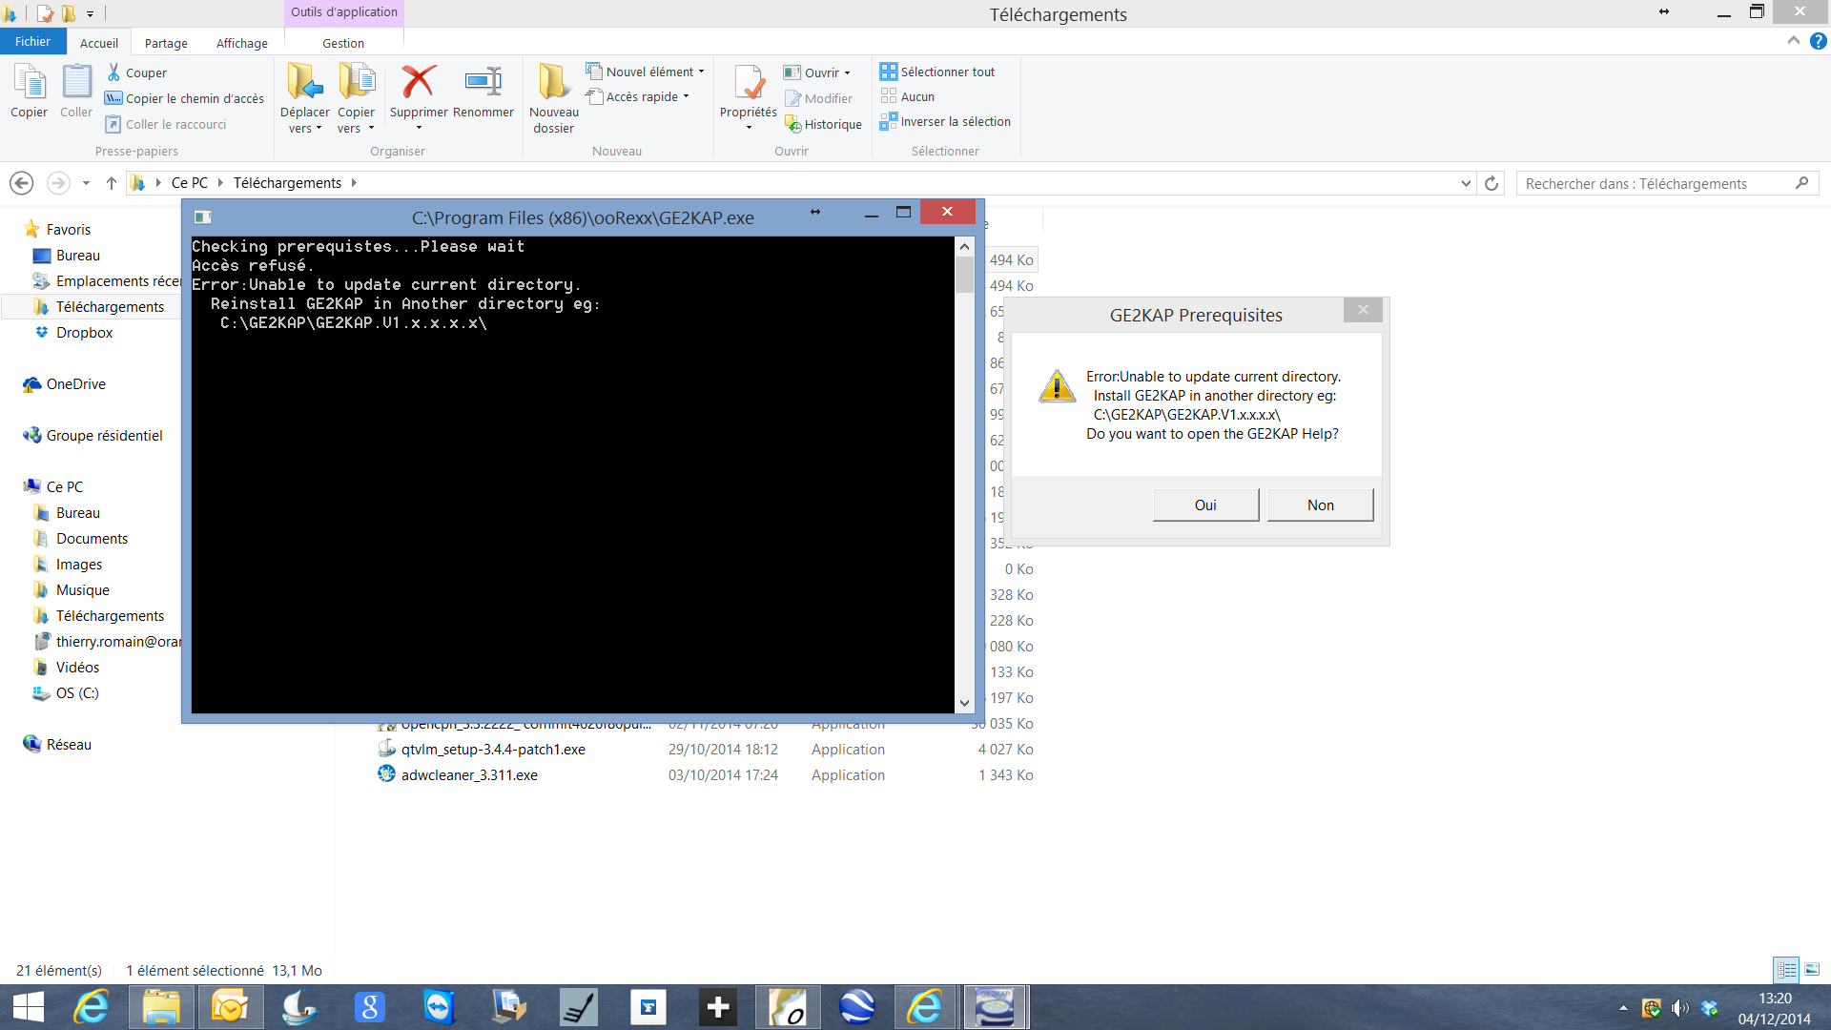
Task: Select OS (C:) drive
Action: click(x=77, y=693)
